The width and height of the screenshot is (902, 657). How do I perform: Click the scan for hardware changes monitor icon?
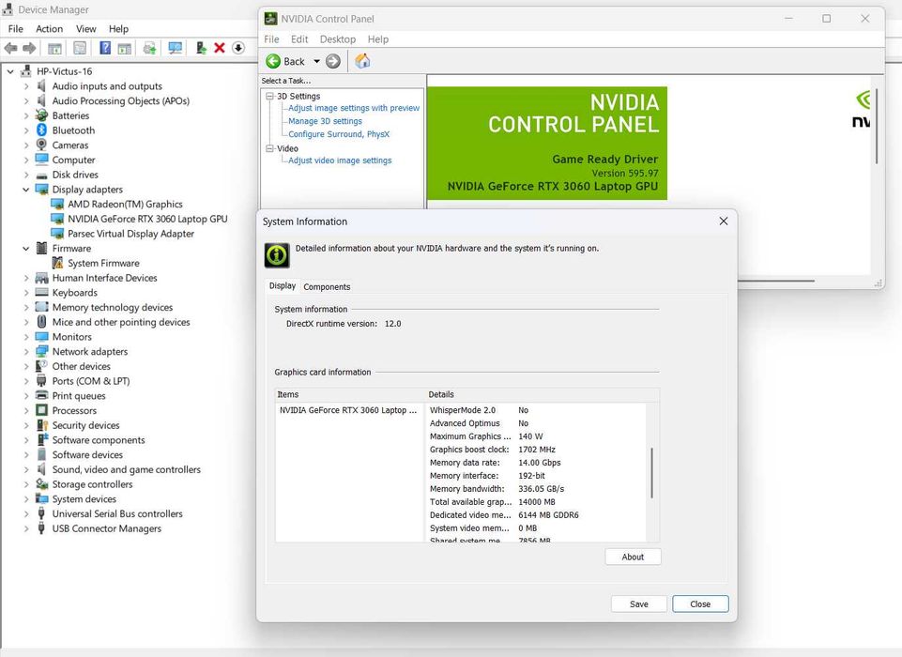pos(175,48)
